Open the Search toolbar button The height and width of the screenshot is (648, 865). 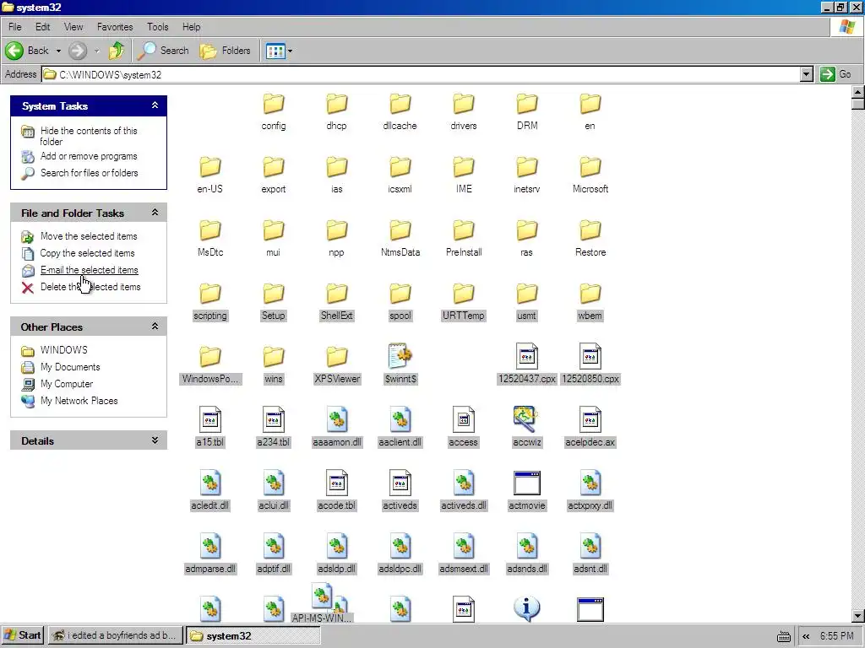[x=163, y=51]
